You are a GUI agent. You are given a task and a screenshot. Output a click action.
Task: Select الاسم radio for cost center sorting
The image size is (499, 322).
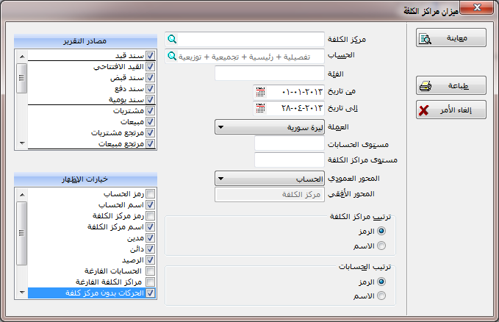[381, 246]
